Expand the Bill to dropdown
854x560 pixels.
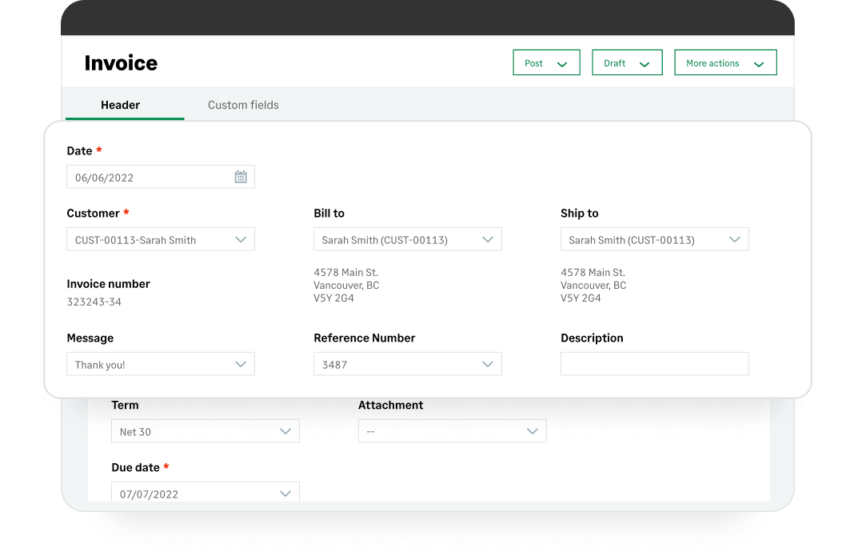489,238
